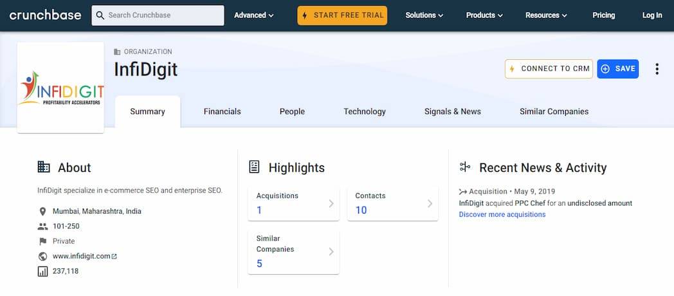Open the three-dot more options menu
The height and width of the screenshot is (296, 674).
[657, 69]
